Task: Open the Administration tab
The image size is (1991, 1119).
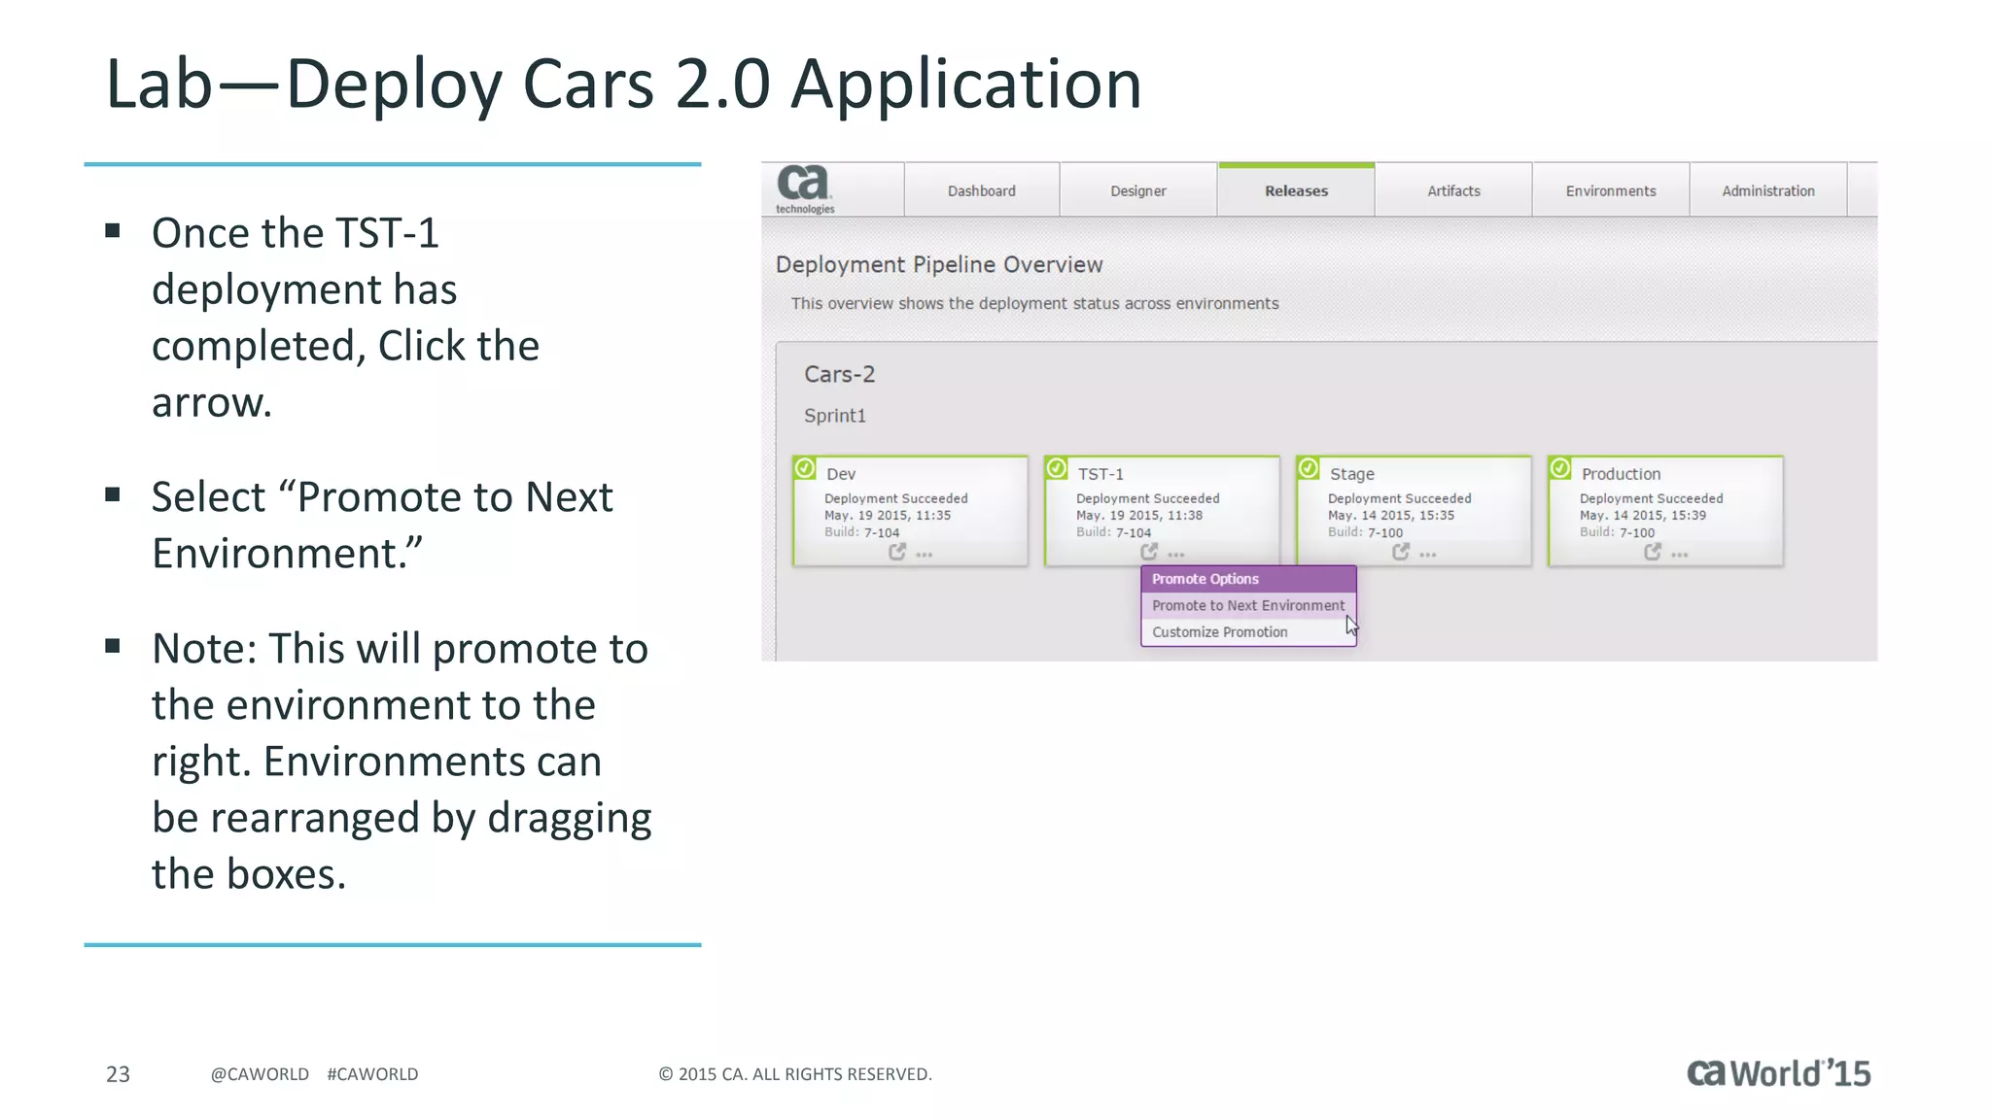Action: pos(1768,190)
